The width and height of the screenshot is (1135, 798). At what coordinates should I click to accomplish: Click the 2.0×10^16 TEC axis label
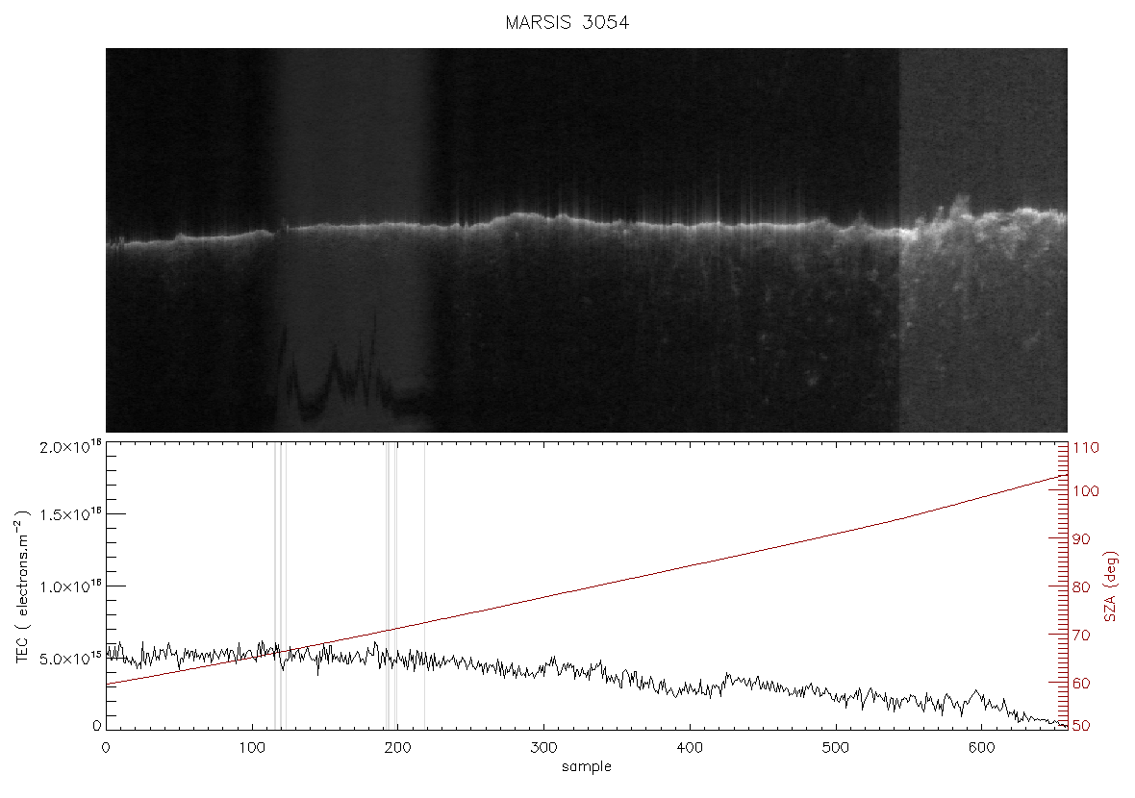(x=70, y=446)
